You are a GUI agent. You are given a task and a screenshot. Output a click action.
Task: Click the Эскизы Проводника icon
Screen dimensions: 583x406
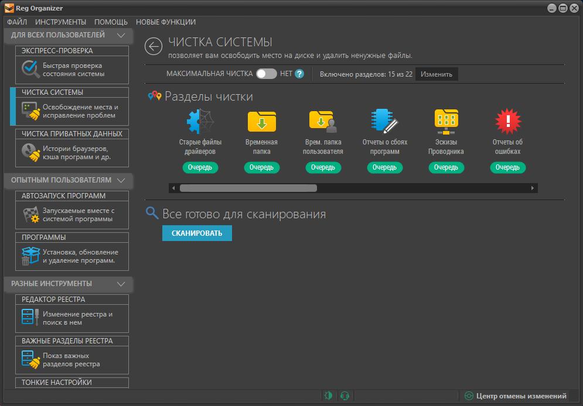pos(446,121)
